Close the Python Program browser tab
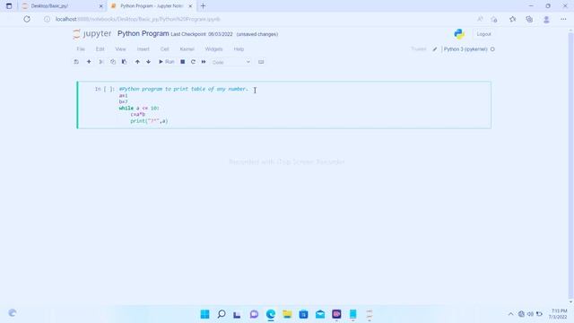 pos(190,6)
